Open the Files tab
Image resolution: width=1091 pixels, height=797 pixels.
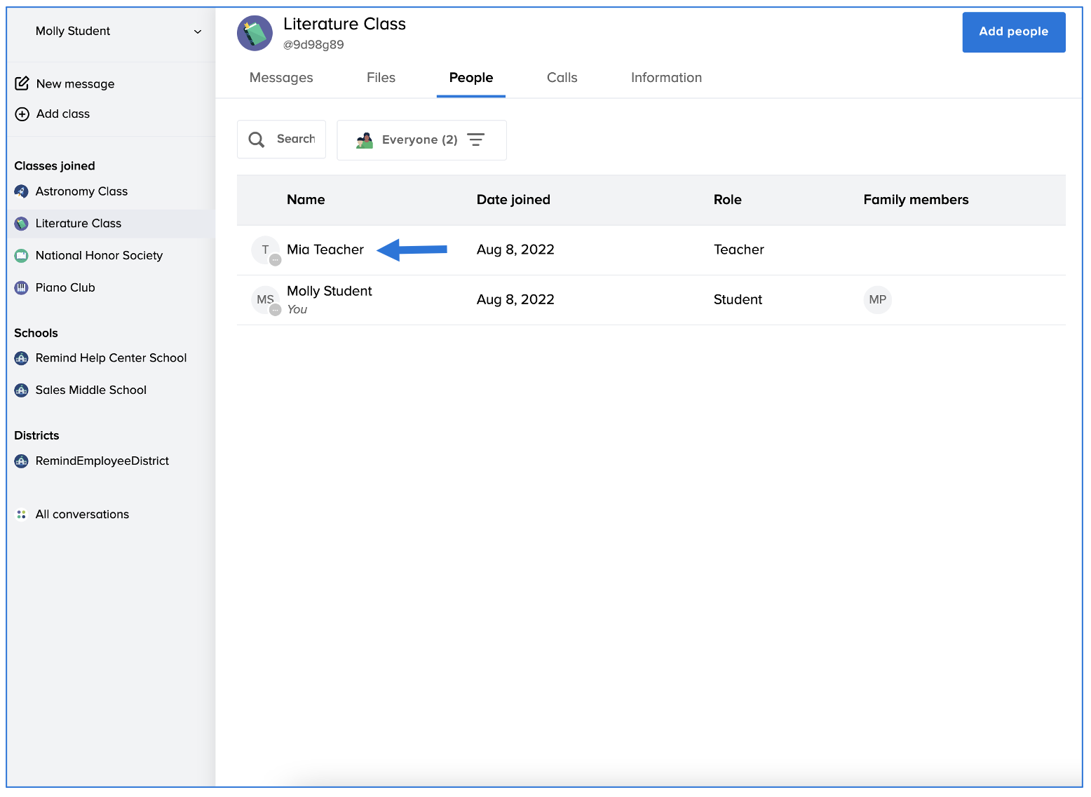[381, 78]
